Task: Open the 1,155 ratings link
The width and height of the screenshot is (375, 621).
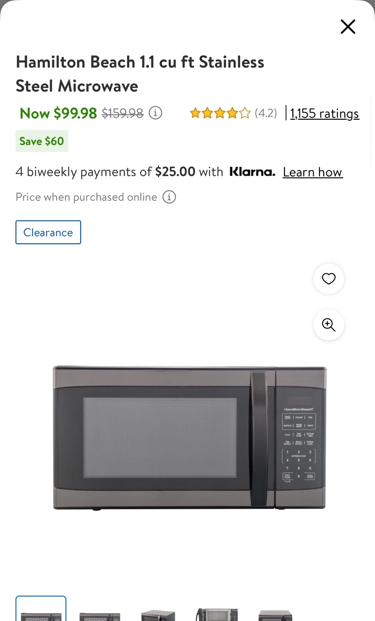Action: 325,113
